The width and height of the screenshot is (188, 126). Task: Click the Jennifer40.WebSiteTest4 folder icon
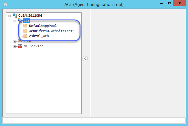click(x=25, y=31)
